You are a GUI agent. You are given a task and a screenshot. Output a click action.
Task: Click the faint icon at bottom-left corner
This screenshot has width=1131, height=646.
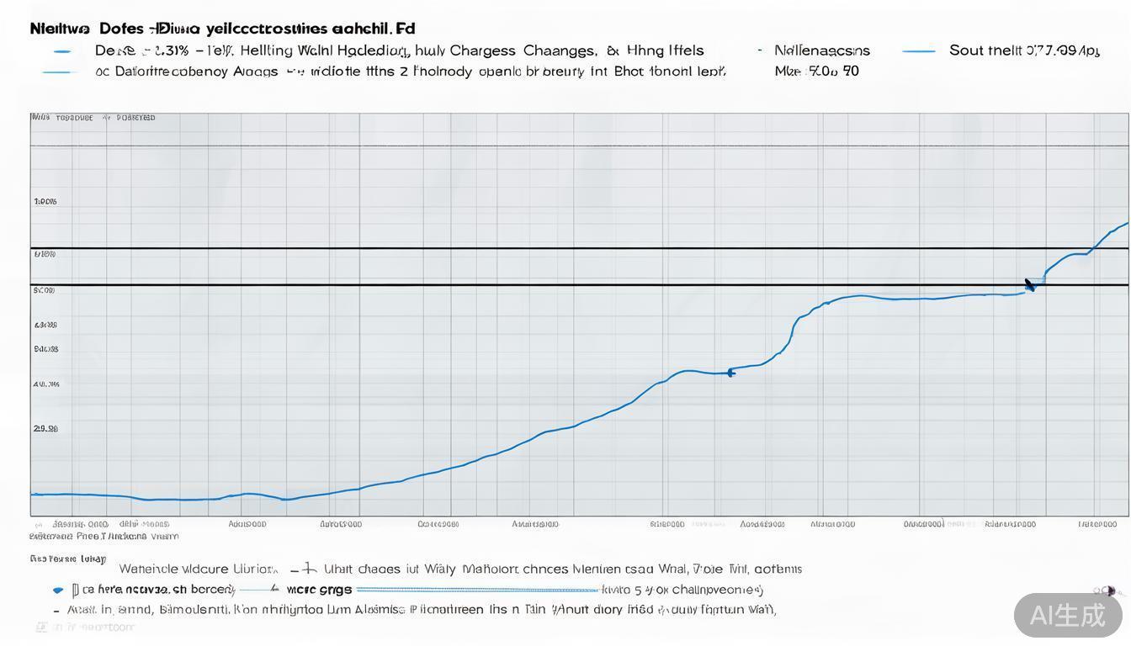pyautogui.click(x=42, y=627)
